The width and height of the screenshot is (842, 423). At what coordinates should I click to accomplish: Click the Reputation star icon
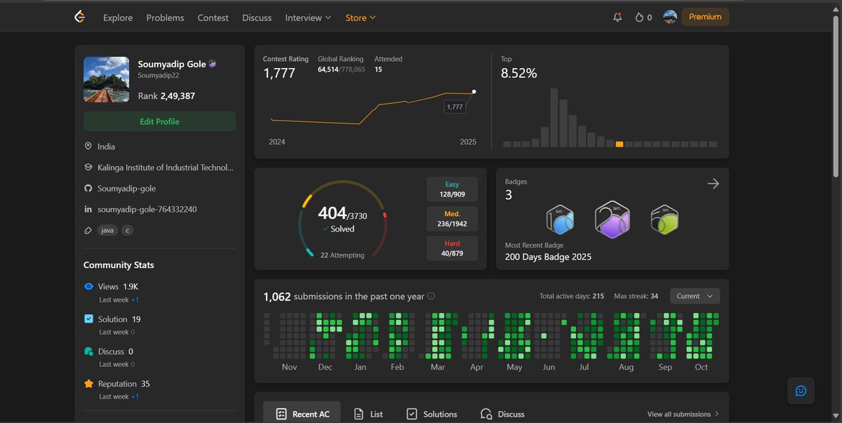(88, 384)
